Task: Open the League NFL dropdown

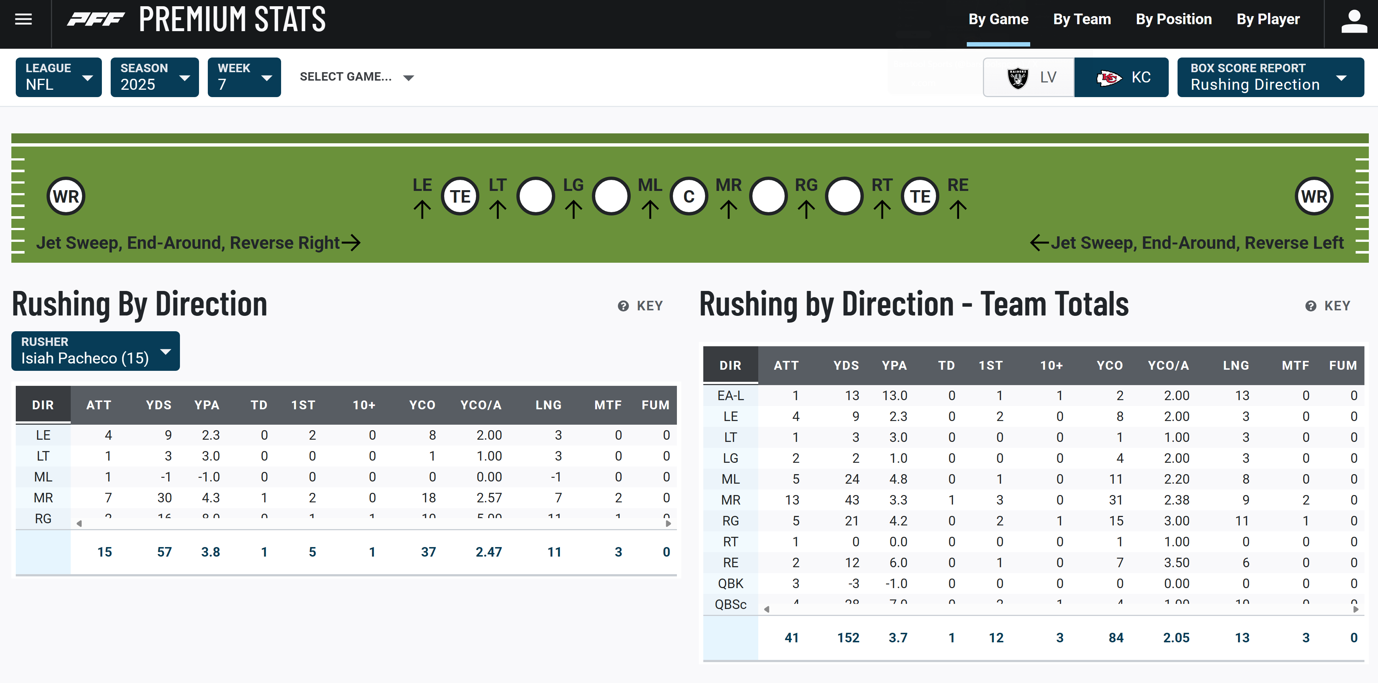Action: pyautogui.click(x=58, y=78)
